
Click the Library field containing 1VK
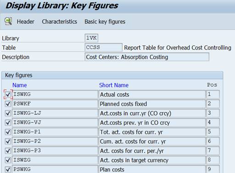coord(91,38)
